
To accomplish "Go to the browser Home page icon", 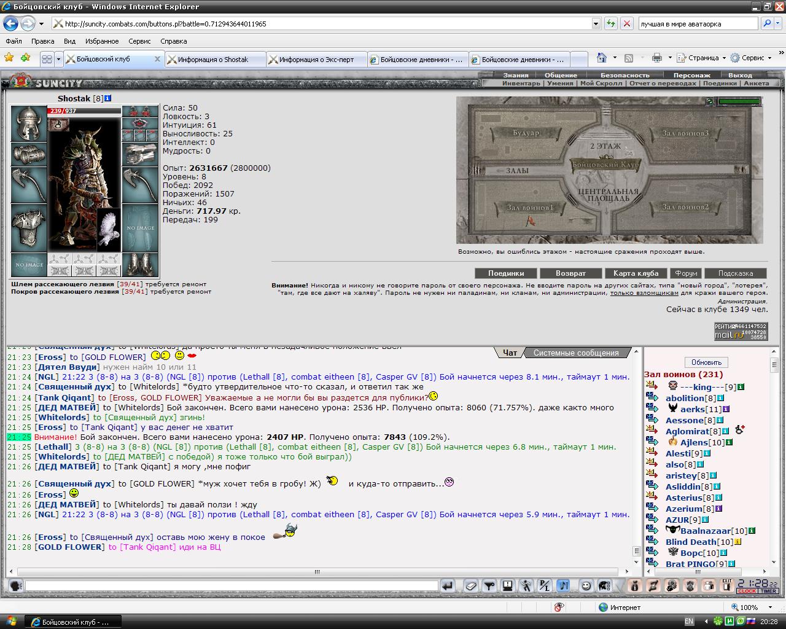I will 602,58.
